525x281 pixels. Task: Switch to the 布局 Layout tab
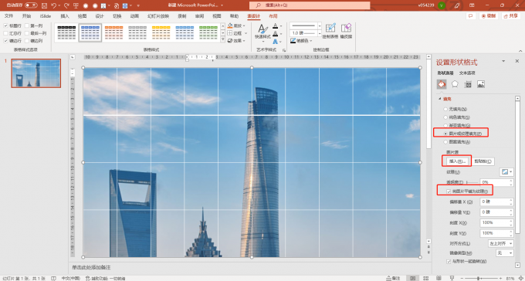[273, 16]
